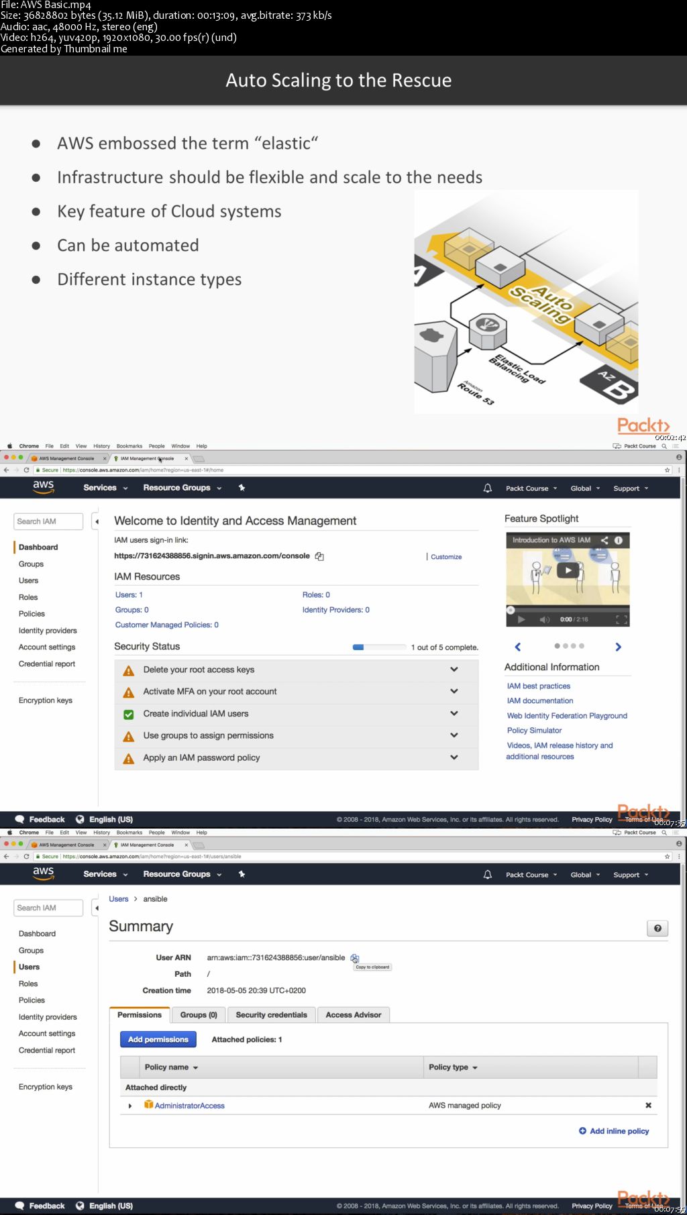Expand Use groups to assign permissions
The height and width of the screenshot is (1215, 687).
pyautogui.click(x=454, y=735)
